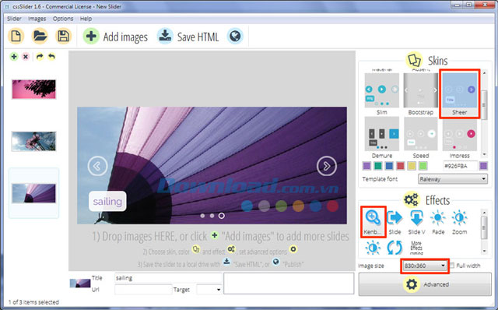The height and width of the screenshot is (310, 498).
Task: Pick the purple color swatch
Action: (366, 166)
